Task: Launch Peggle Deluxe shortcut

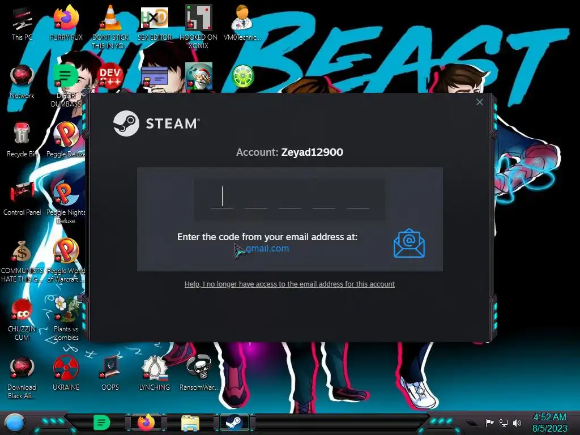Action: [66, 140]
